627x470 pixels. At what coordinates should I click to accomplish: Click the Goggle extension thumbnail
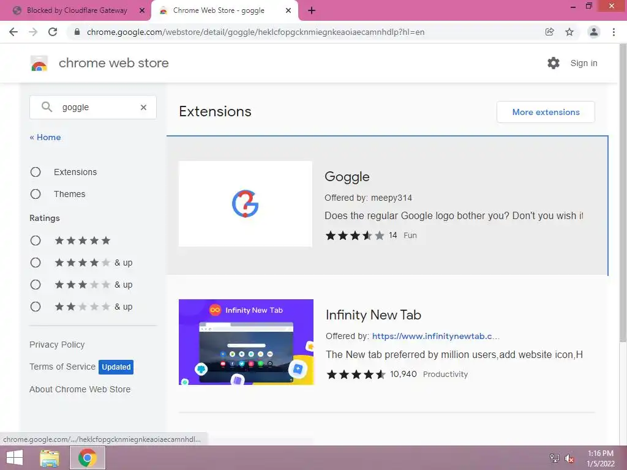coord(246,204)
